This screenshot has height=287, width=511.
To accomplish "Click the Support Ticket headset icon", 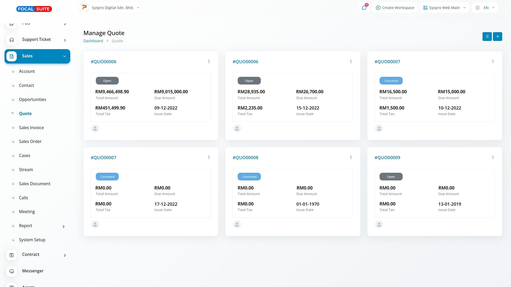I will 11,40.
